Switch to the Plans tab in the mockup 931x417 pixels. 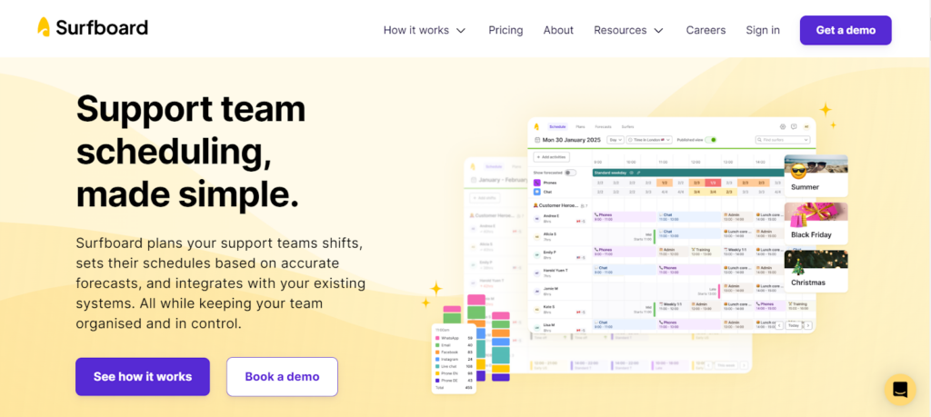tap(580, 127)
